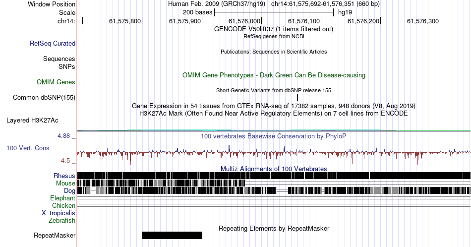The image size is (471, 247).
Task: Click the Dog alignment striped bar
Action: tap(274, 190)
